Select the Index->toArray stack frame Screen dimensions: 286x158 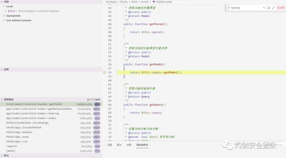tap(51, 114)
